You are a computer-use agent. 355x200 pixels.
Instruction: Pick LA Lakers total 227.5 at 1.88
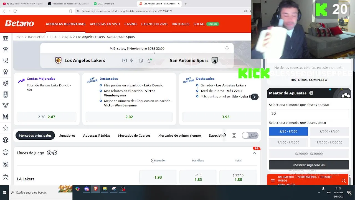(x=238, y=177)
